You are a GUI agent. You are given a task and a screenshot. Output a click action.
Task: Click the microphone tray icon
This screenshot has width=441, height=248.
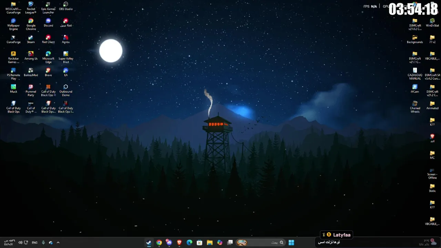tap(43, 242)
